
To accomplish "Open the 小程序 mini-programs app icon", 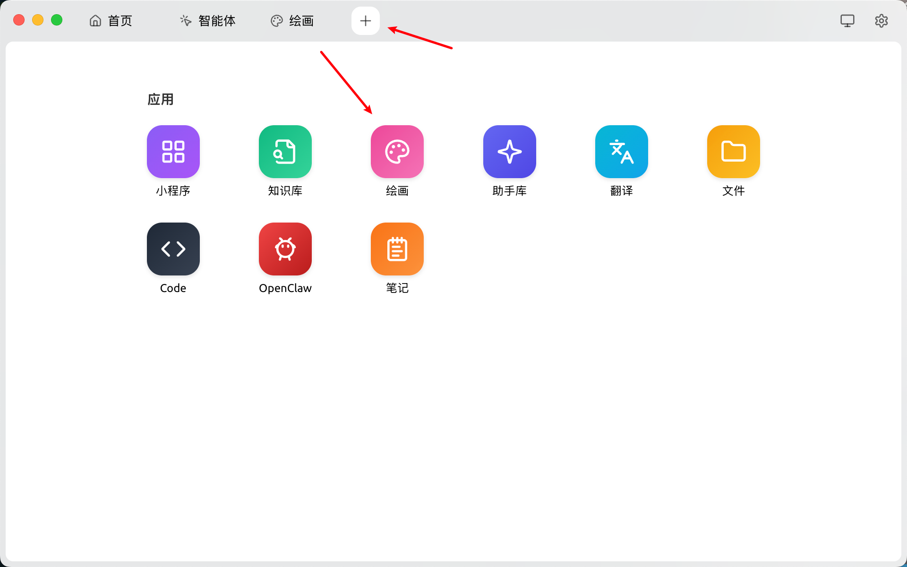I will coord(173,152).
